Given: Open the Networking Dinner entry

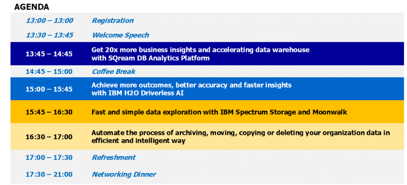Looking at the screenshot, I should coord(124,174).
